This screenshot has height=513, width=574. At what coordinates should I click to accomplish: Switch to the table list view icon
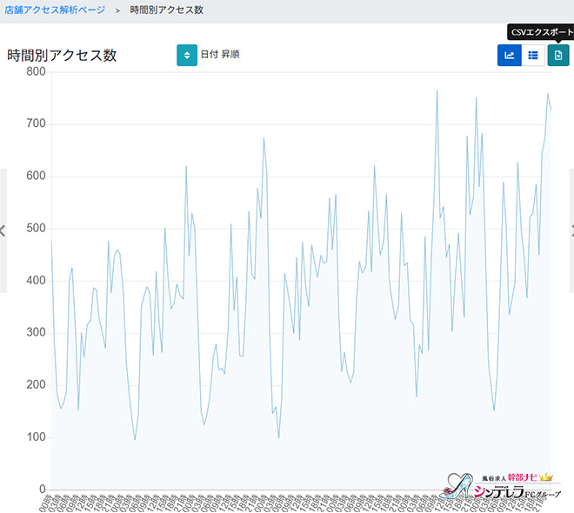(533, 55)
